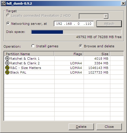This screenshot has width=127, height=133.
Task: Click the disk space progress bar
Action: click(x=76, y=32)
